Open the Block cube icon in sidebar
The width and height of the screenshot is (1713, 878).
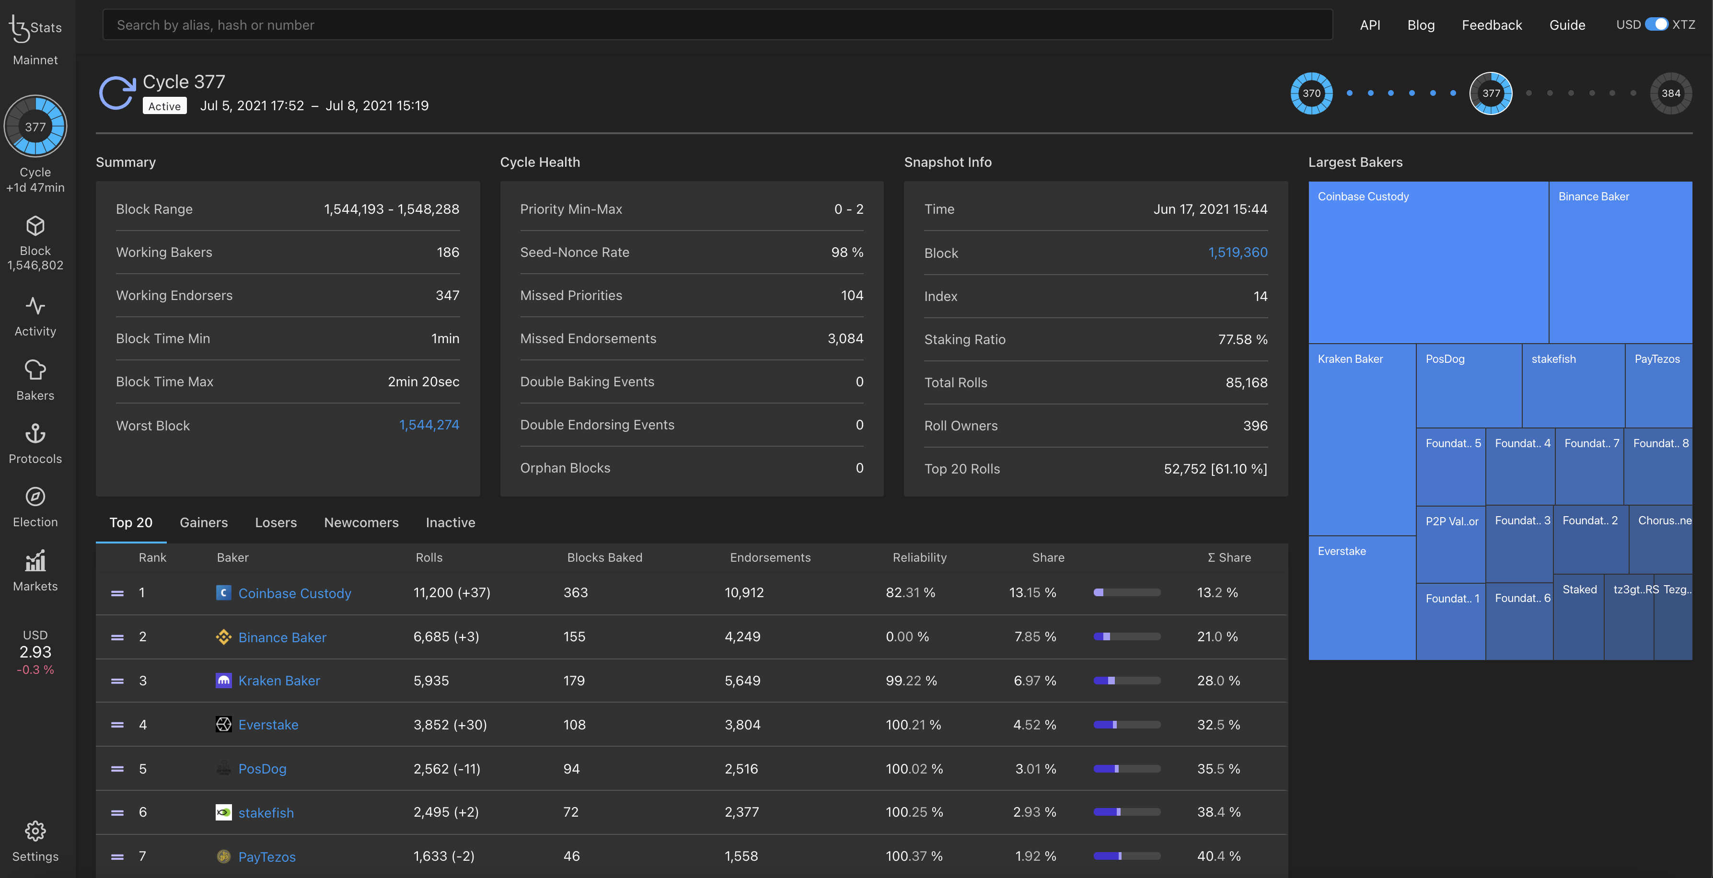[35, 227]
